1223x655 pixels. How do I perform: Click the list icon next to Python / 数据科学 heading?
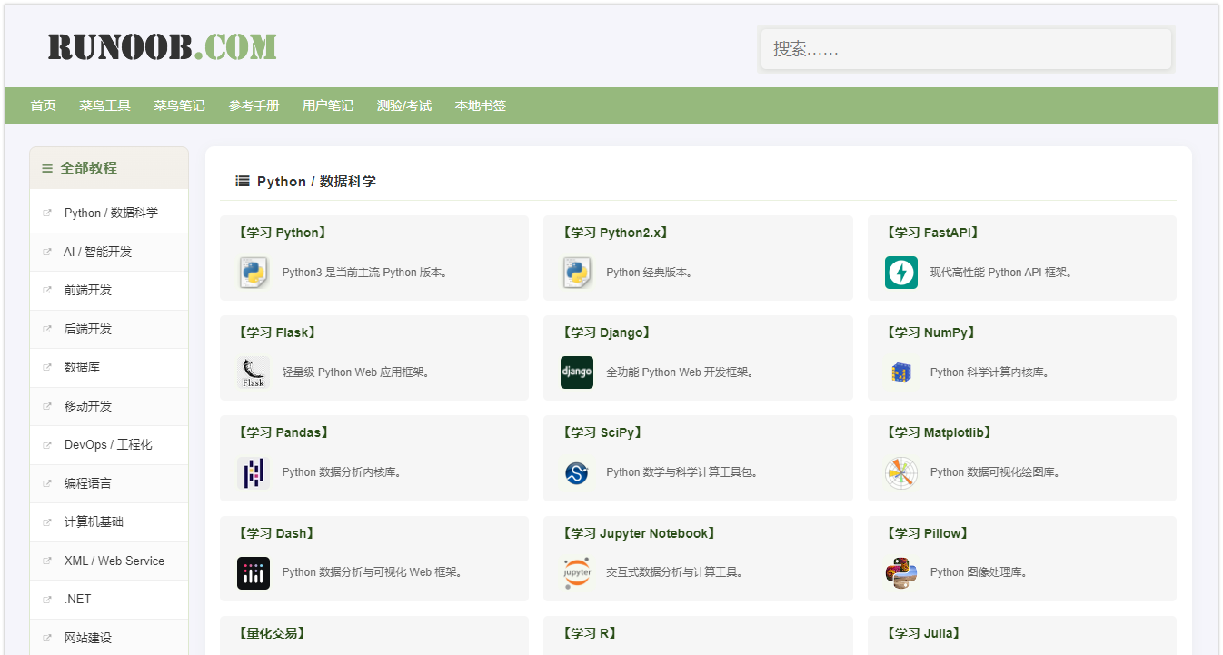[x=243, y=181]
